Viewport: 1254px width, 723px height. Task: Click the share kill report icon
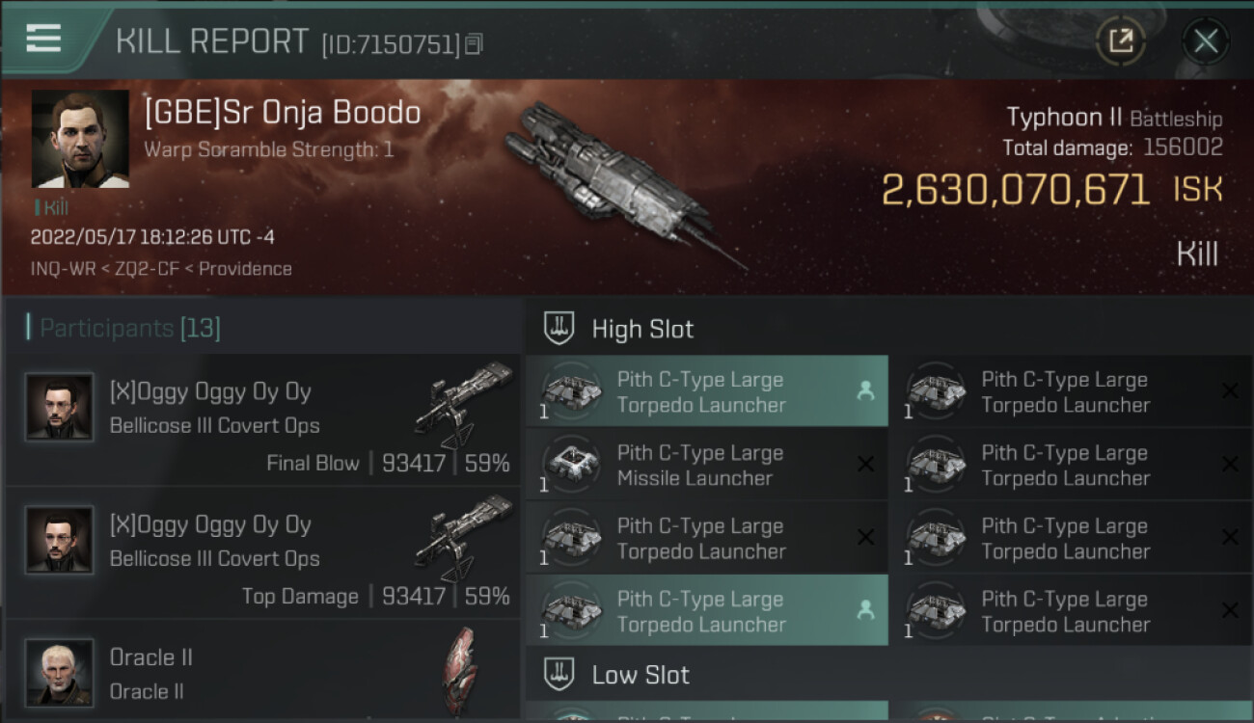pyautogui.click(x=1120, y=40)
